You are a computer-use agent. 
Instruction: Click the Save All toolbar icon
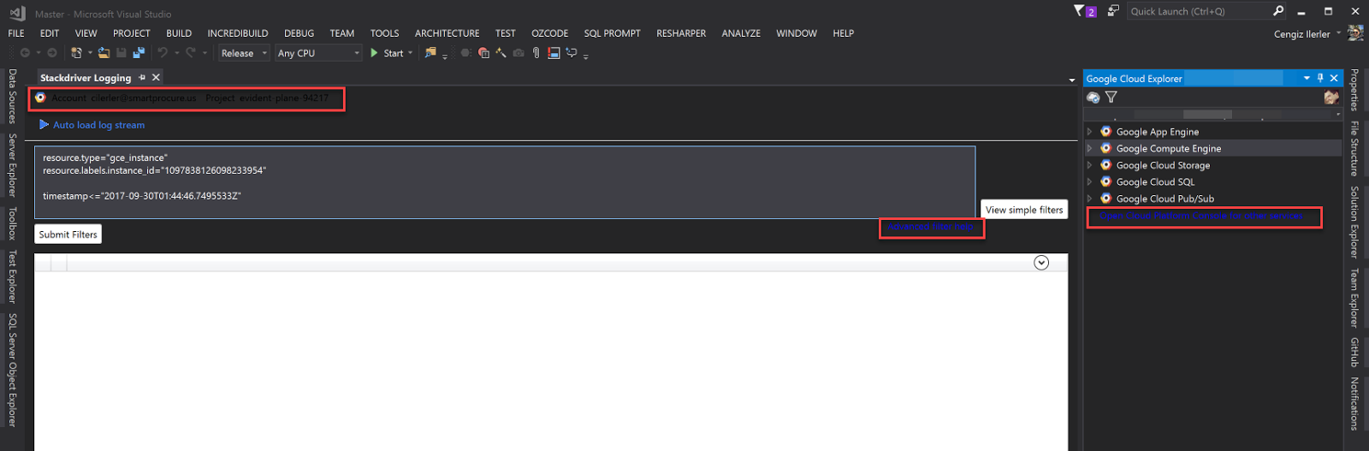pyautogui.click(x=139, y=53)
